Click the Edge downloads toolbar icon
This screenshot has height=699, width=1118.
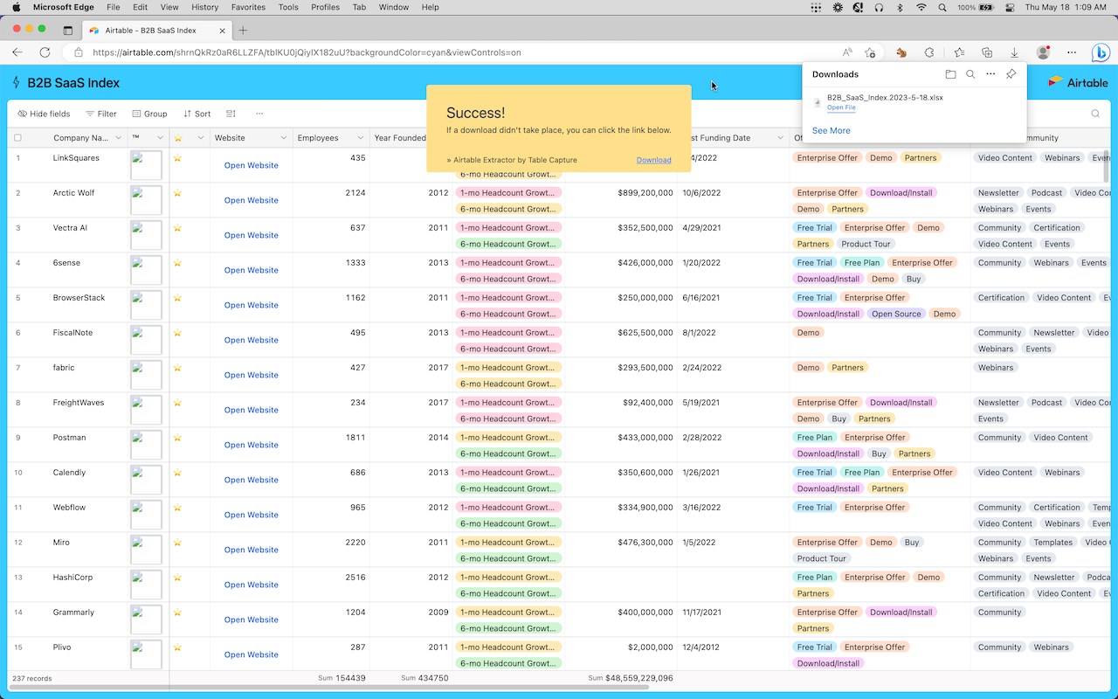1014,52
